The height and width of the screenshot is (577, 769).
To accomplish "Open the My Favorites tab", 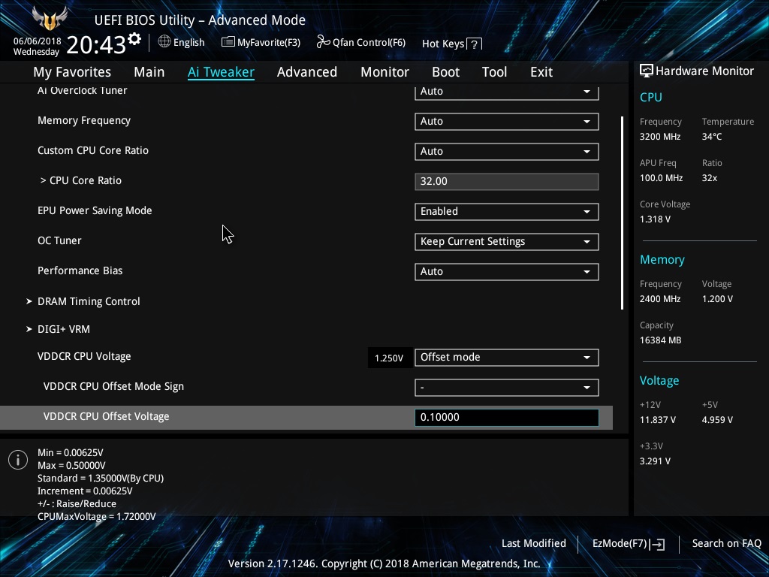I will 72,72.
